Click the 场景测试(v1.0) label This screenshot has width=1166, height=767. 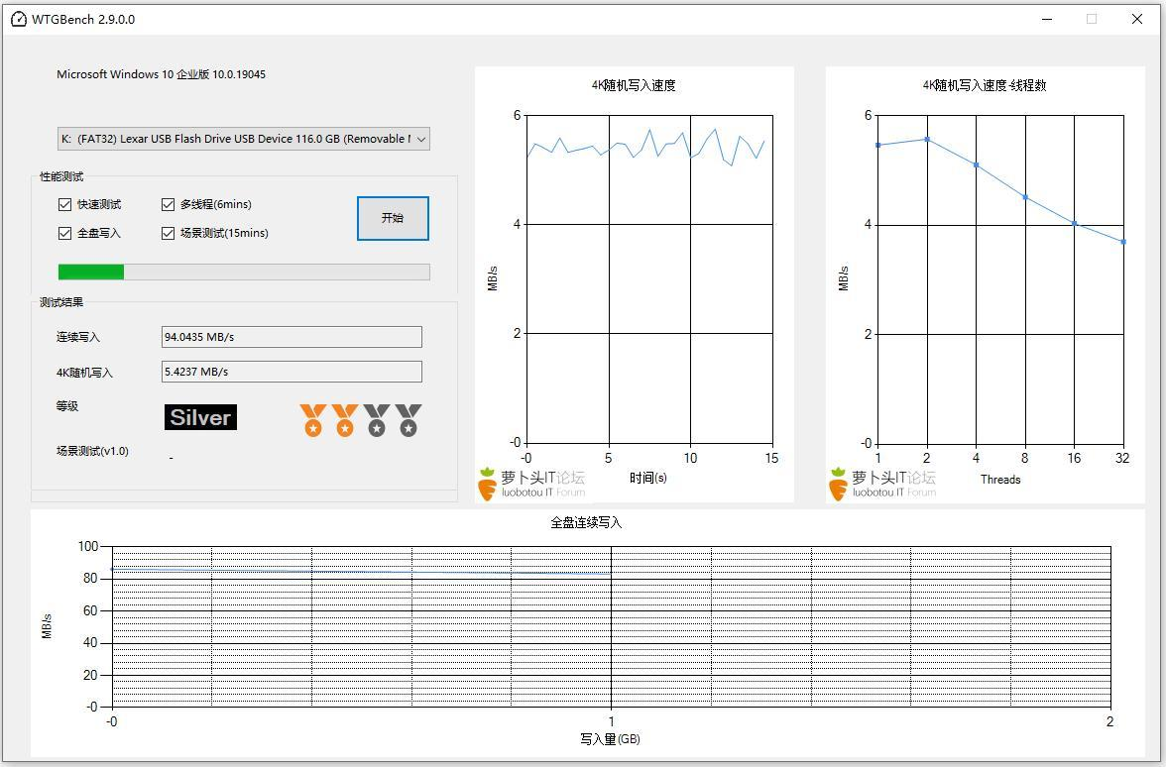click(93, 451)
